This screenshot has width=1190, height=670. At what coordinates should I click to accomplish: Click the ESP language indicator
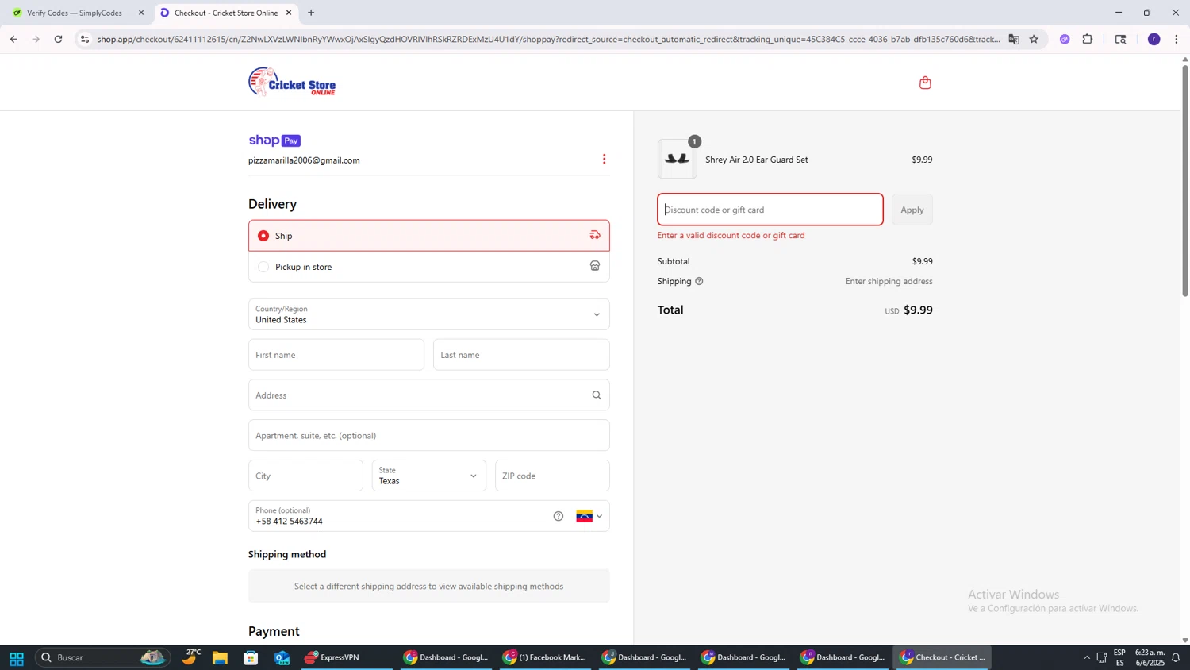1119,658
